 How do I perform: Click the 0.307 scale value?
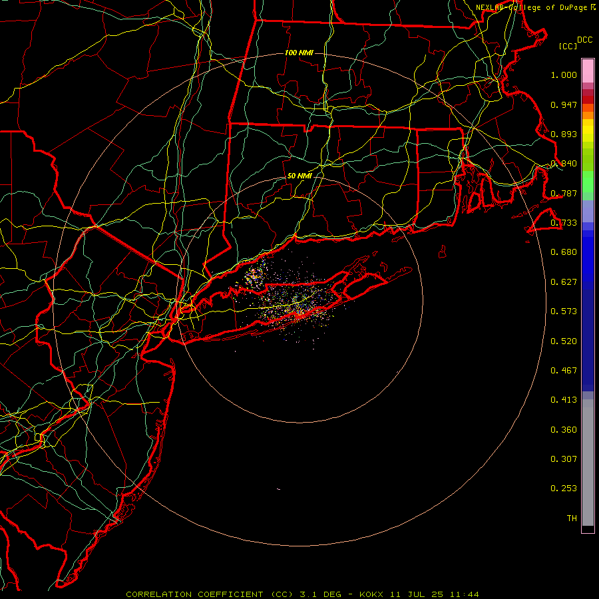pyautogui.click(x=564, y=459)
